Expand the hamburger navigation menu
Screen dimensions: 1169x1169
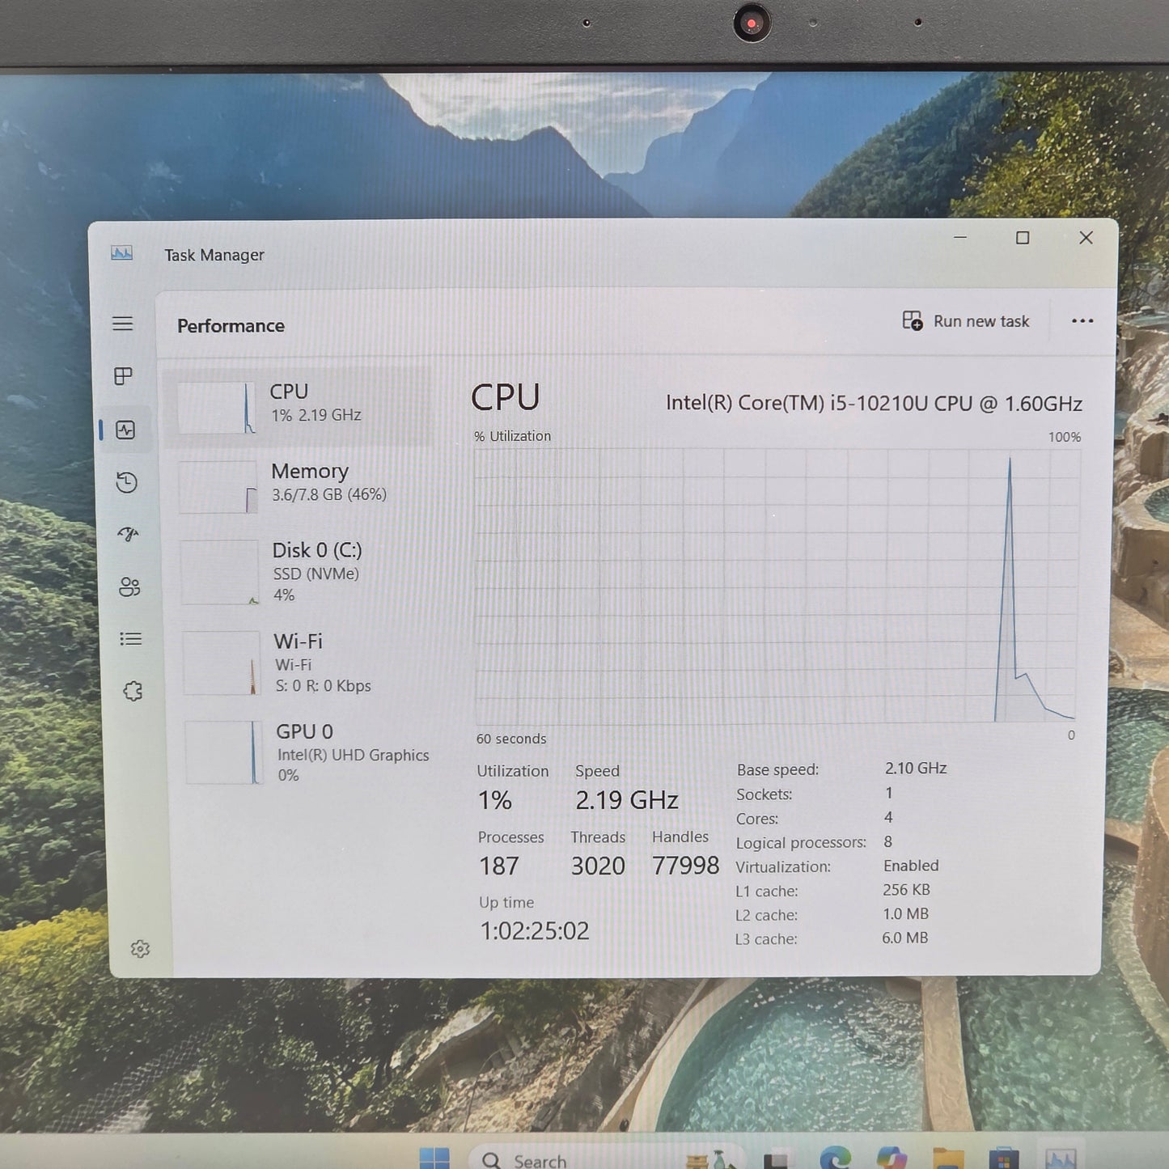tap(122, 324)
